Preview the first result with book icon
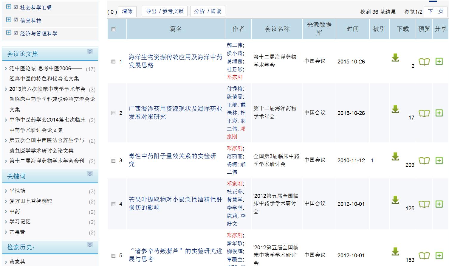Screen dimensions: 449x266 (x=424, y=62)
